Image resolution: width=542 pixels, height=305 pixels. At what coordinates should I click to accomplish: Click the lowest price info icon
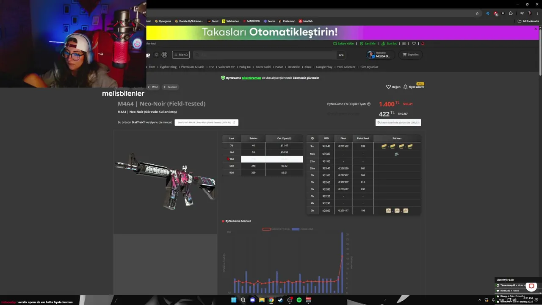coord(369,104)
